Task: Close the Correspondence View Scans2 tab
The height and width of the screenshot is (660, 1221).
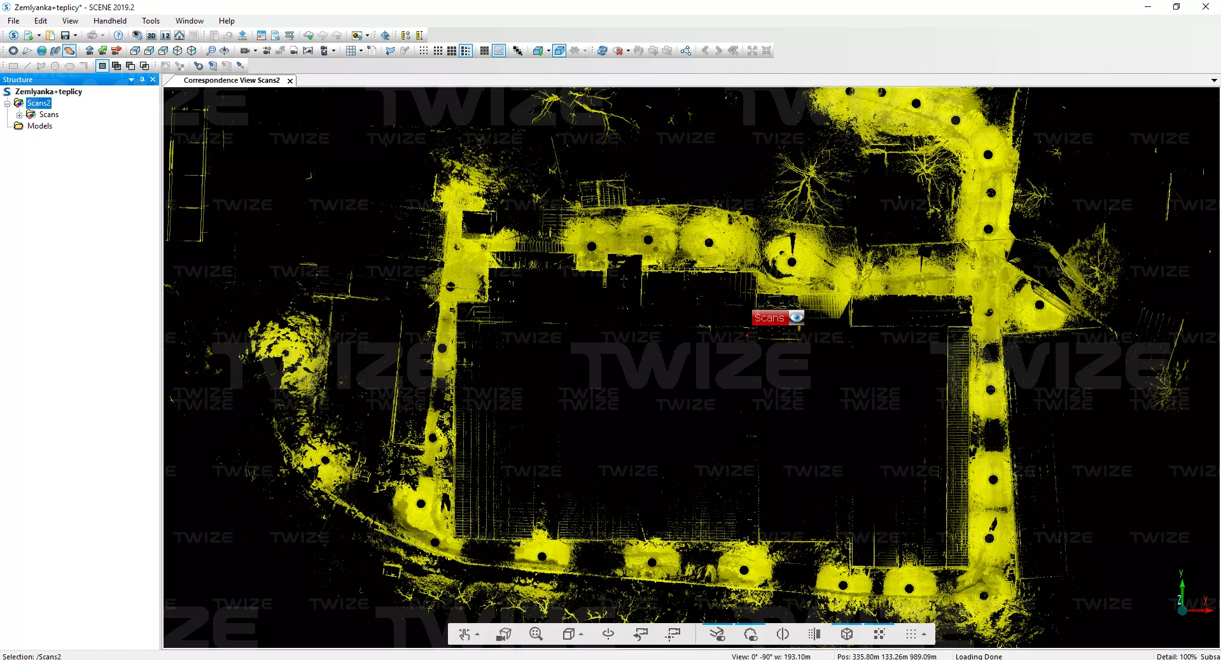Action: [290, 81]
